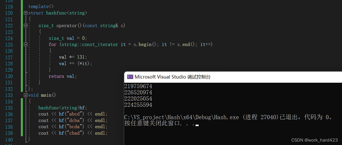342x145 pixels.
Task: Click the console window's app icon
Action: click(x=130, y=77)
